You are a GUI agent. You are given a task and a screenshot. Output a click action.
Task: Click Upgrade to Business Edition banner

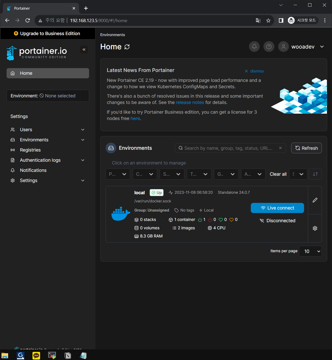click(48, 34)
